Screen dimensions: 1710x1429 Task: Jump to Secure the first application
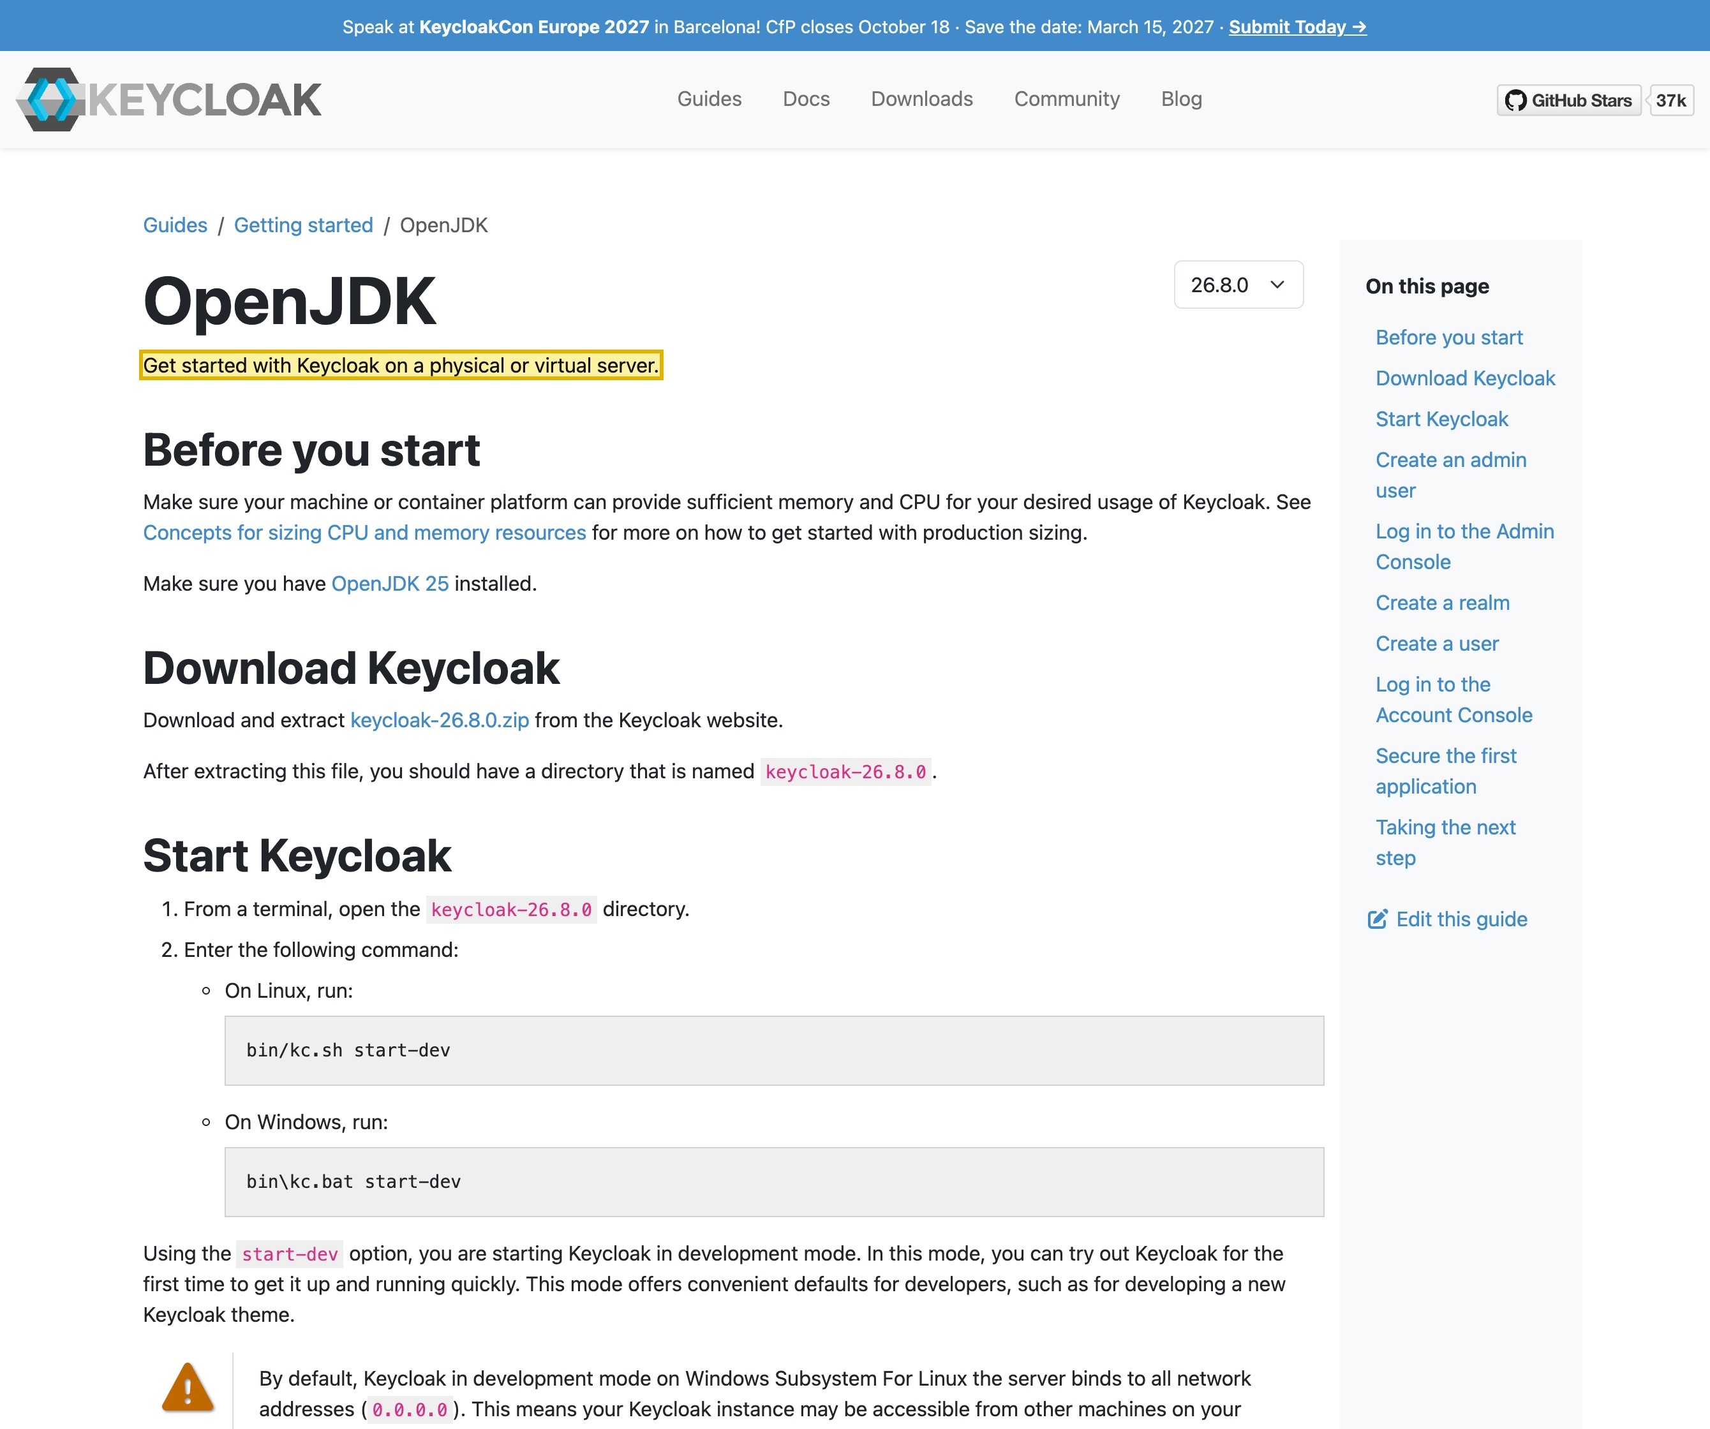[1445, 771]
